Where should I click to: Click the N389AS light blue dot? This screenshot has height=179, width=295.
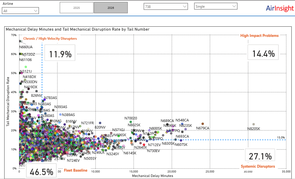coord(60,114)
